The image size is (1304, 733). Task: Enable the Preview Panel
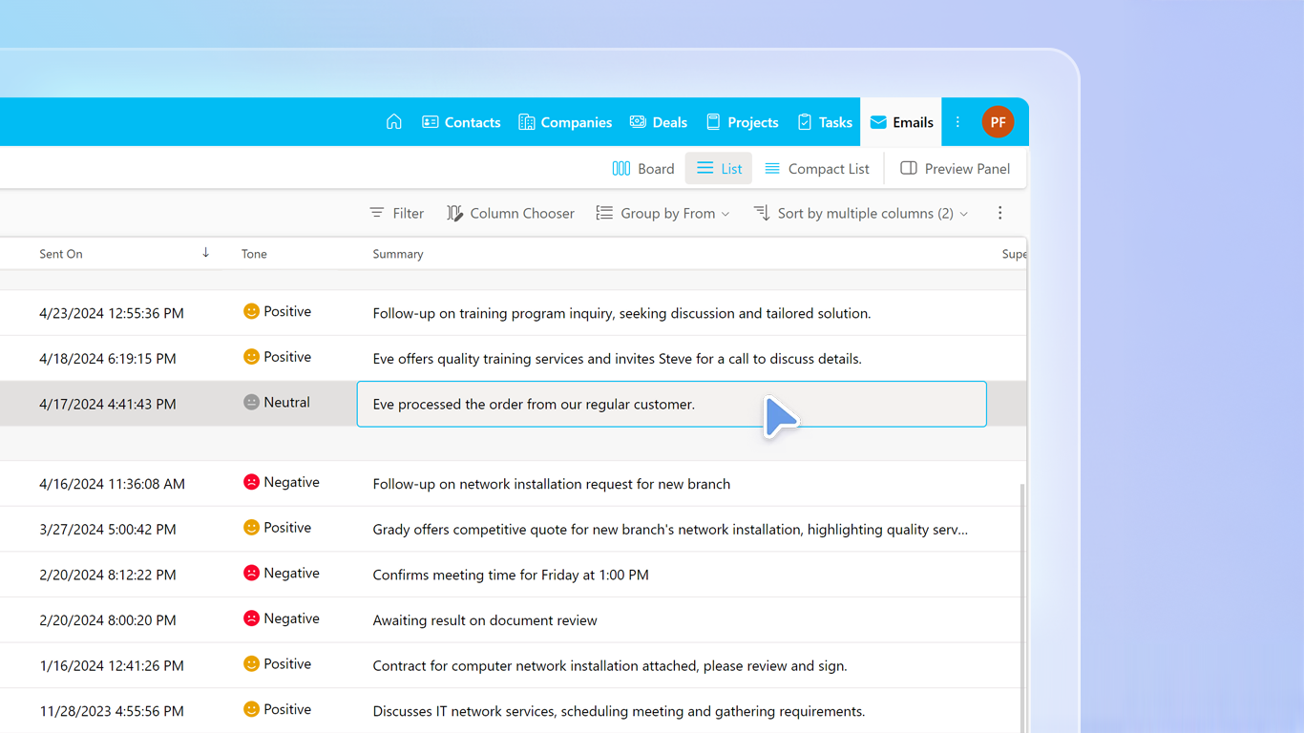(x=955, y=168)
